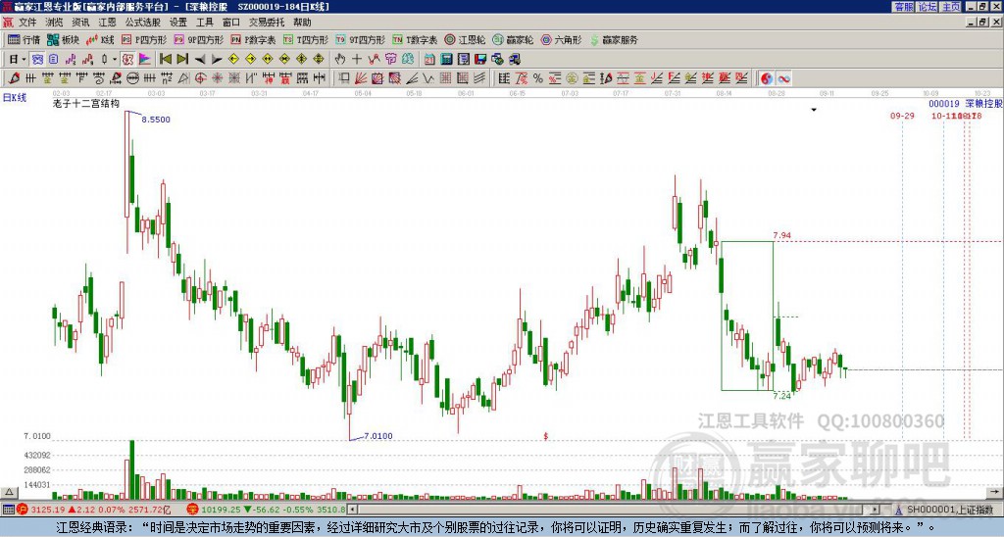Click the 7.94 price level label

[x=781, y=235]
